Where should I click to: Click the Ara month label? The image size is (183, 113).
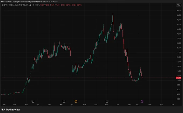click(x=72, y=104)
